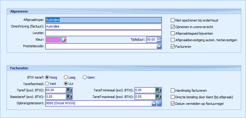Click the empty Locatie input field
This screenshot has width=246, height=118.
[104, 33]
